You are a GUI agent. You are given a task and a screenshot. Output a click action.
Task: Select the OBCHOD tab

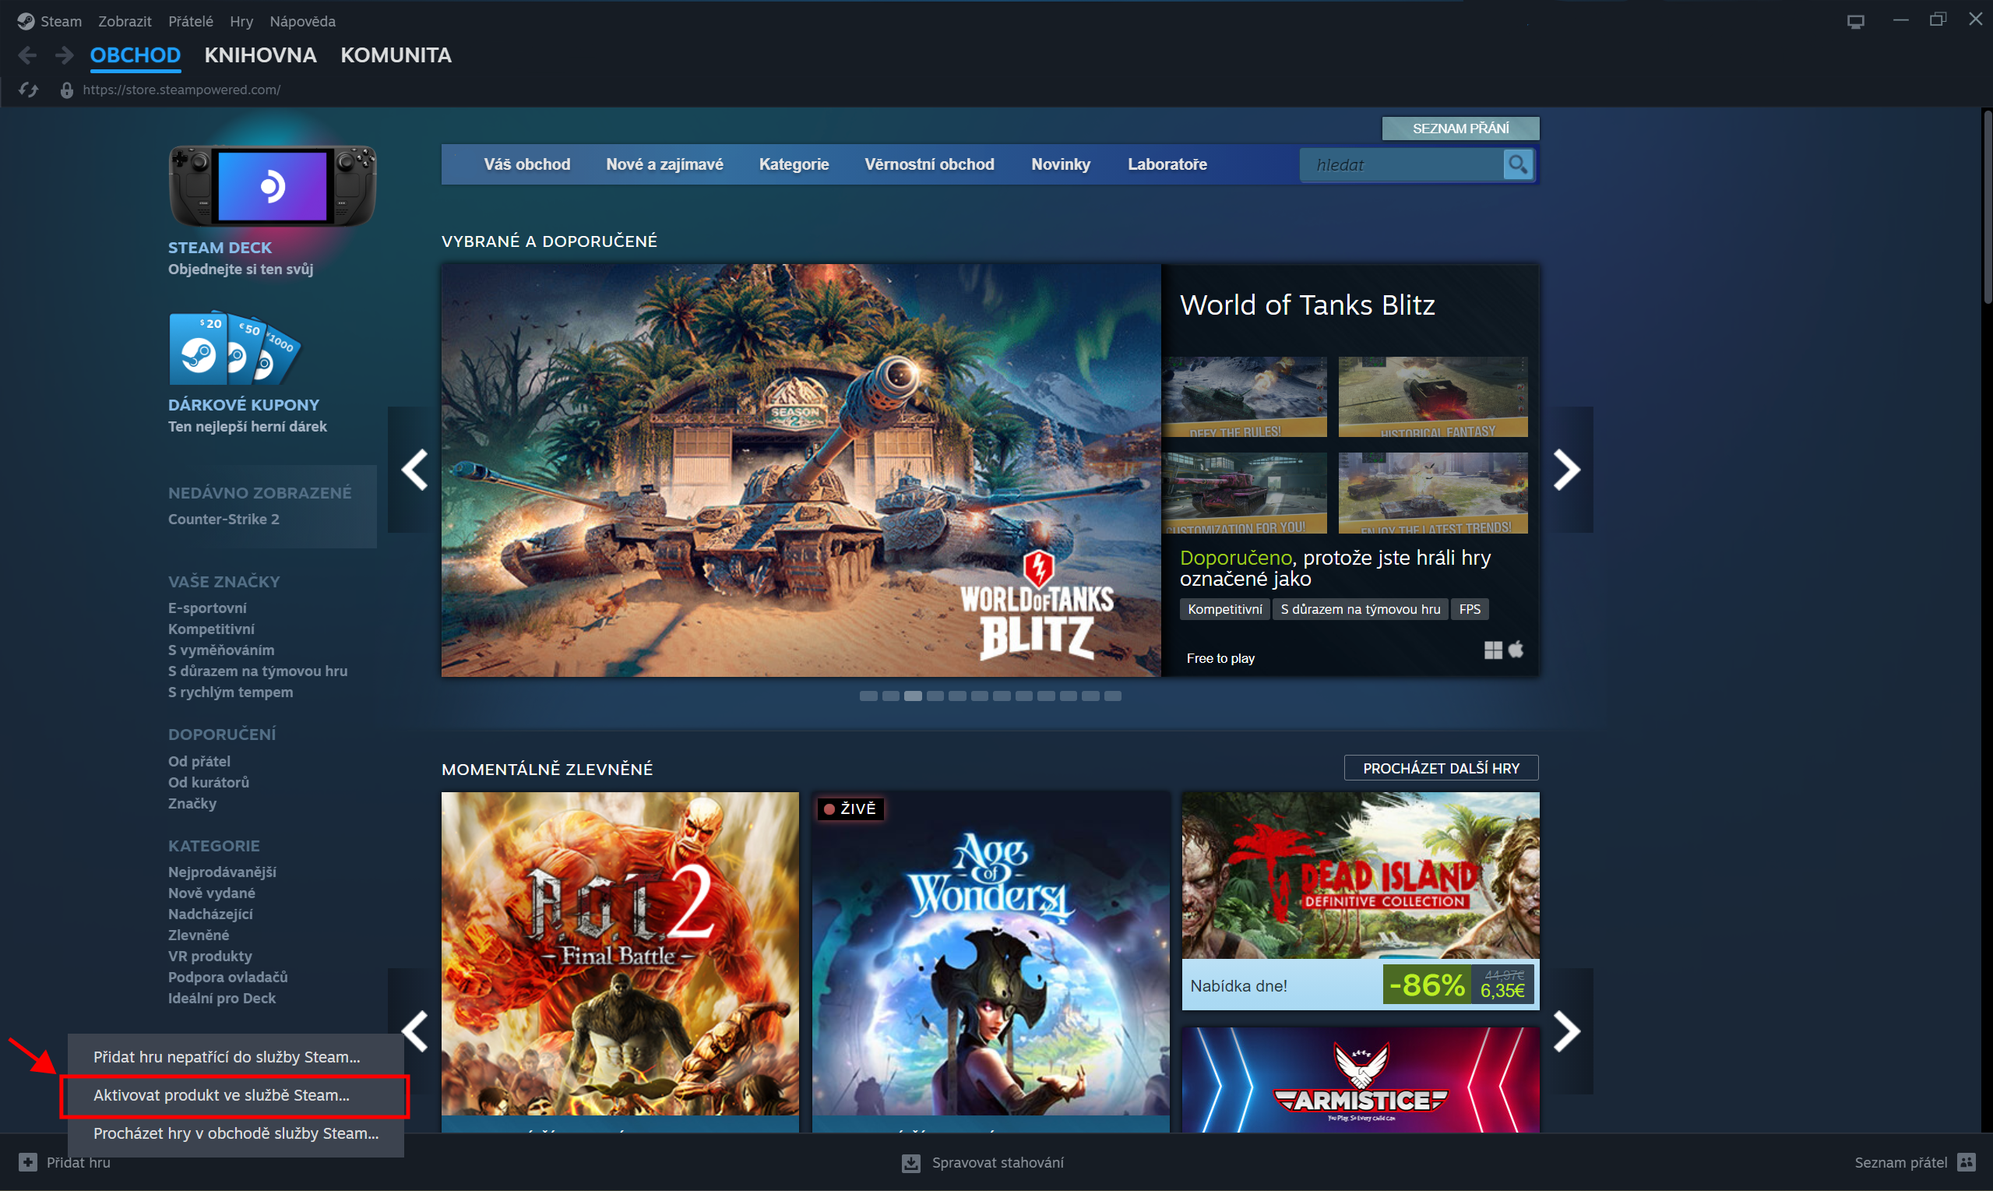click(x=135, y=55)
